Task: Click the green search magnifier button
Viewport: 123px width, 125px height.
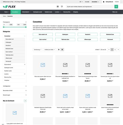Action: 116,6
